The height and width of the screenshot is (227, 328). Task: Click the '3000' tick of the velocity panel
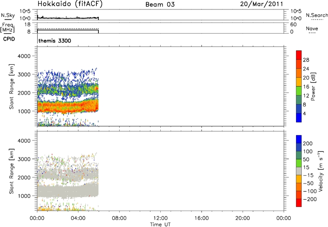24,159
